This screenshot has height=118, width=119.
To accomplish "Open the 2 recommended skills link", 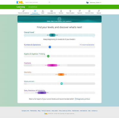I will (87, 45).
